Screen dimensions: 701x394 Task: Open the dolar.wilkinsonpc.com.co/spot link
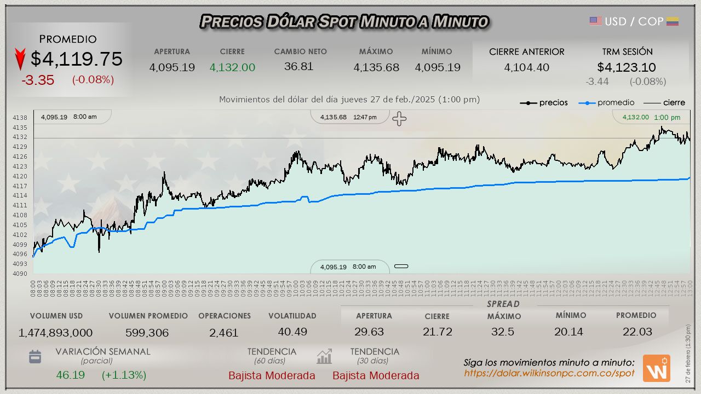pyautogui.click(x=549, y=373)
